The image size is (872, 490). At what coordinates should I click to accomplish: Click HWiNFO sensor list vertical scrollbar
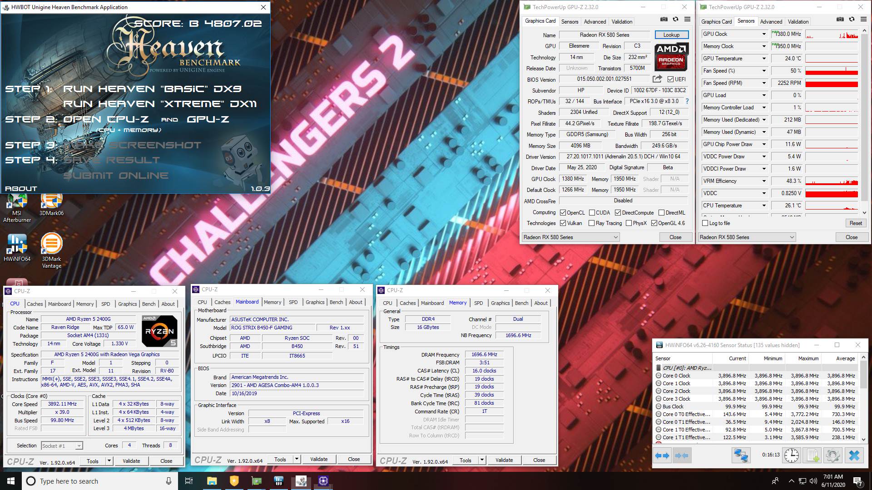click(864, 398)
